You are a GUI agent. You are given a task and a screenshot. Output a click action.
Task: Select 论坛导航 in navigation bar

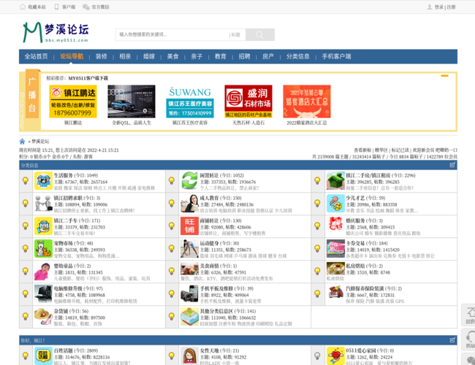point(72,56)
